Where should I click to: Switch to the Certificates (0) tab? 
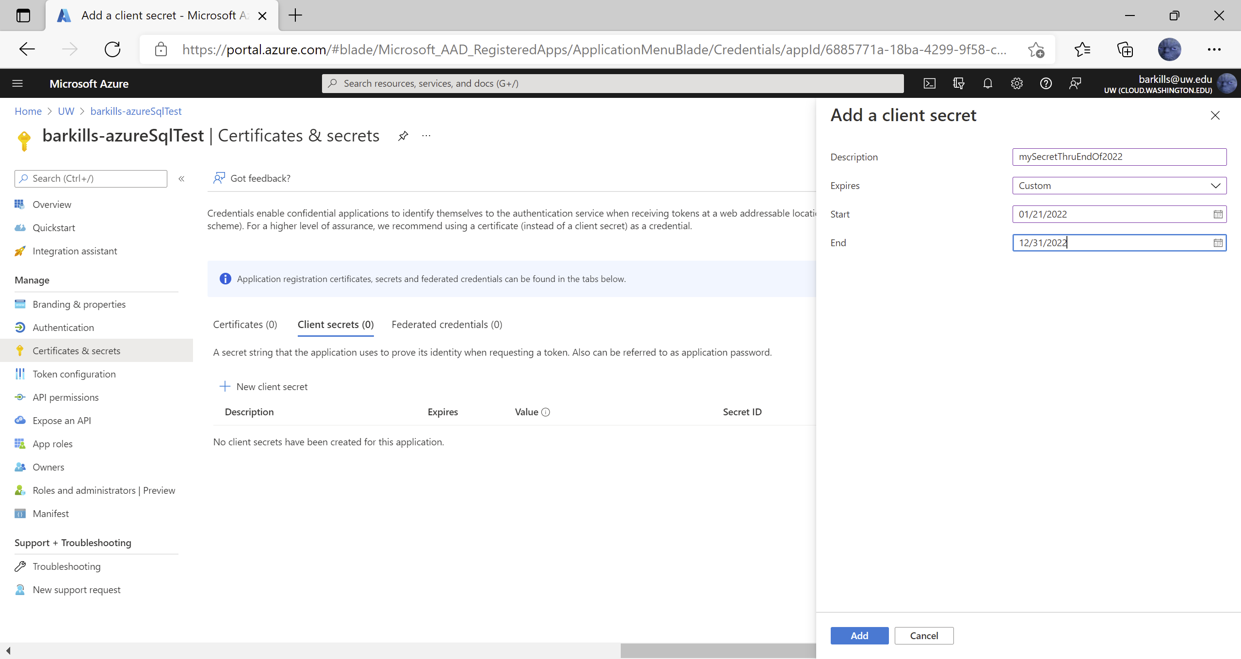tap(245, 325)
